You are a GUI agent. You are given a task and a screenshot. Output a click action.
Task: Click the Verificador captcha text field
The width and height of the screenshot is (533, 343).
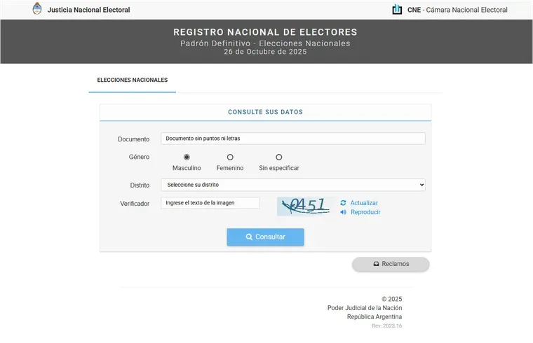click(210, 203)
